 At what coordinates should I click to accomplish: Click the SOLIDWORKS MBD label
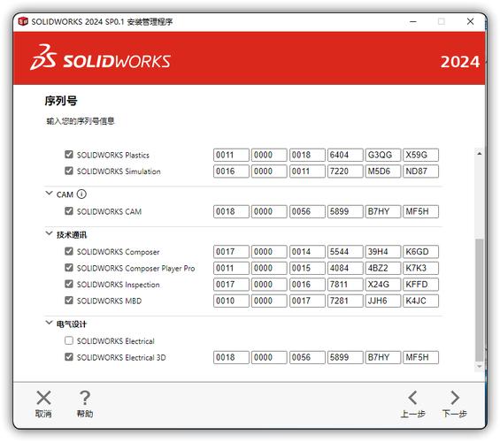coord(109,301)
